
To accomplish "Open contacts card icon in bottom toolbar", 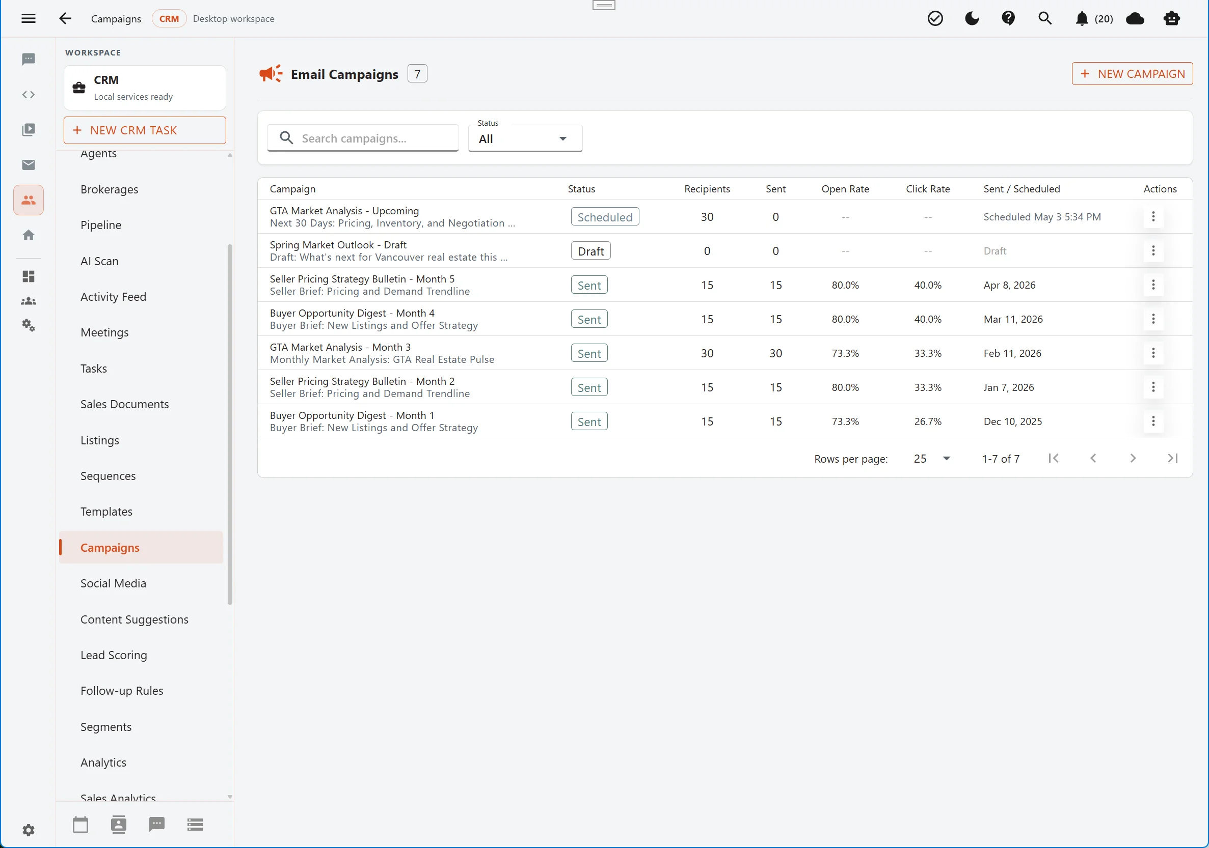I will point(119,824).
